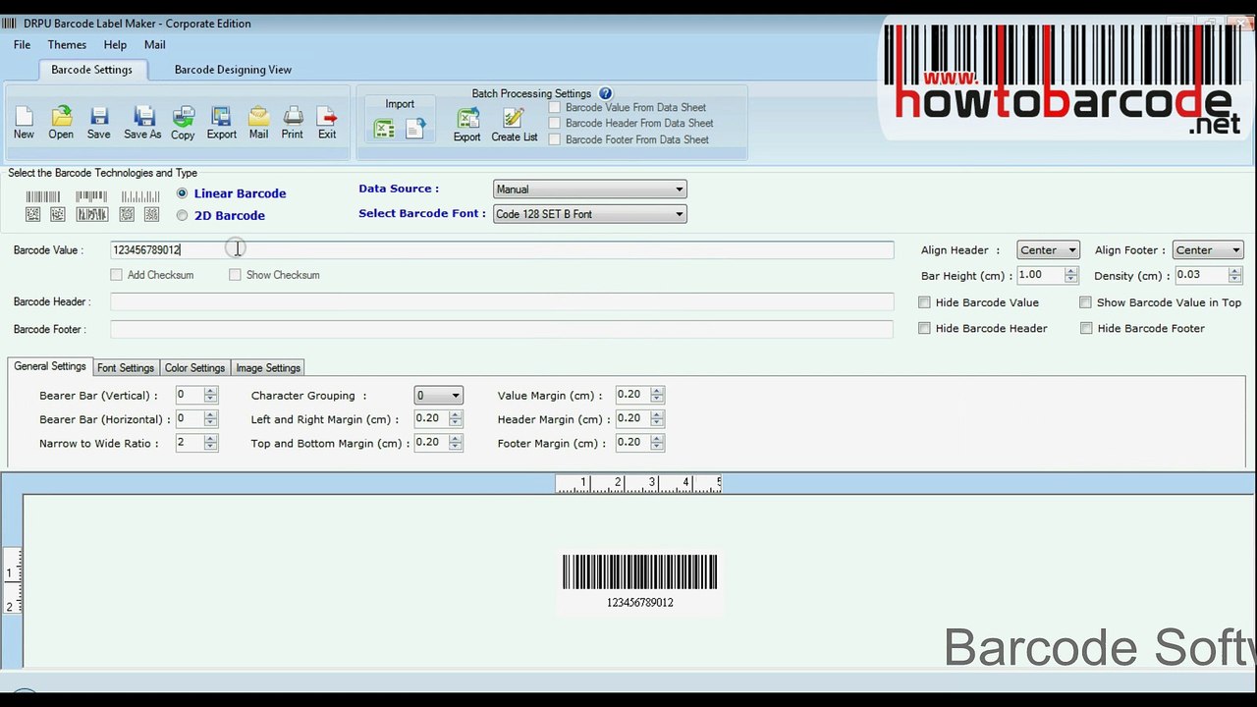Copy the barcode using the Copy icon
The width and height of the screenshot is (1257, 707).
(183, 123)
